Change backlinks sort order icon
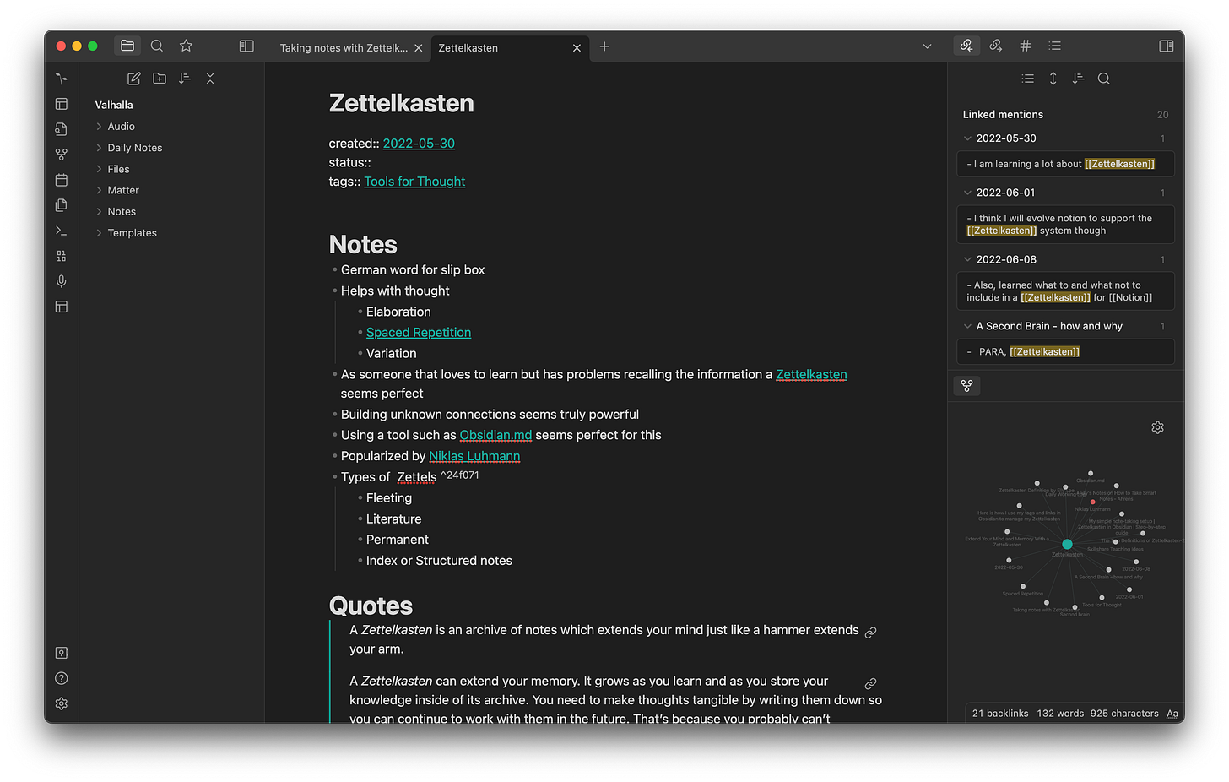Viewport: 1229px width, 782px height. (1079, 79)
